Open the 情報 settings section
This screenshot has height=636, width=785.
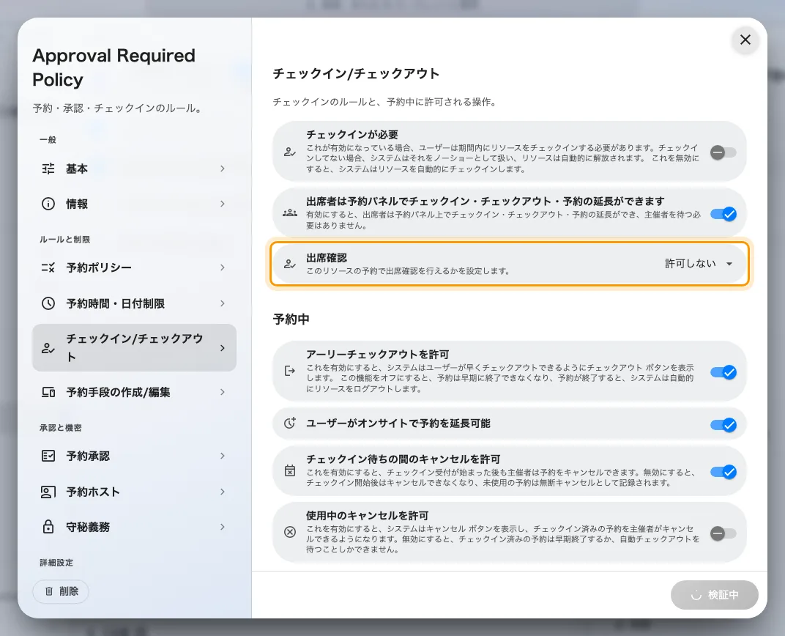[134, 204]
